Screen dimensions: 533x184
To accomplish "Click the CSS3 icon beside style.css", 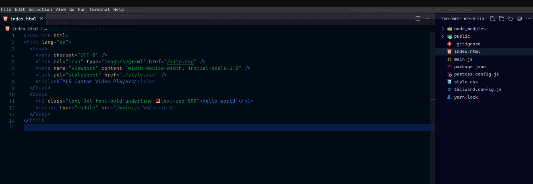I will pyautogui.click(x=450, y=82).
